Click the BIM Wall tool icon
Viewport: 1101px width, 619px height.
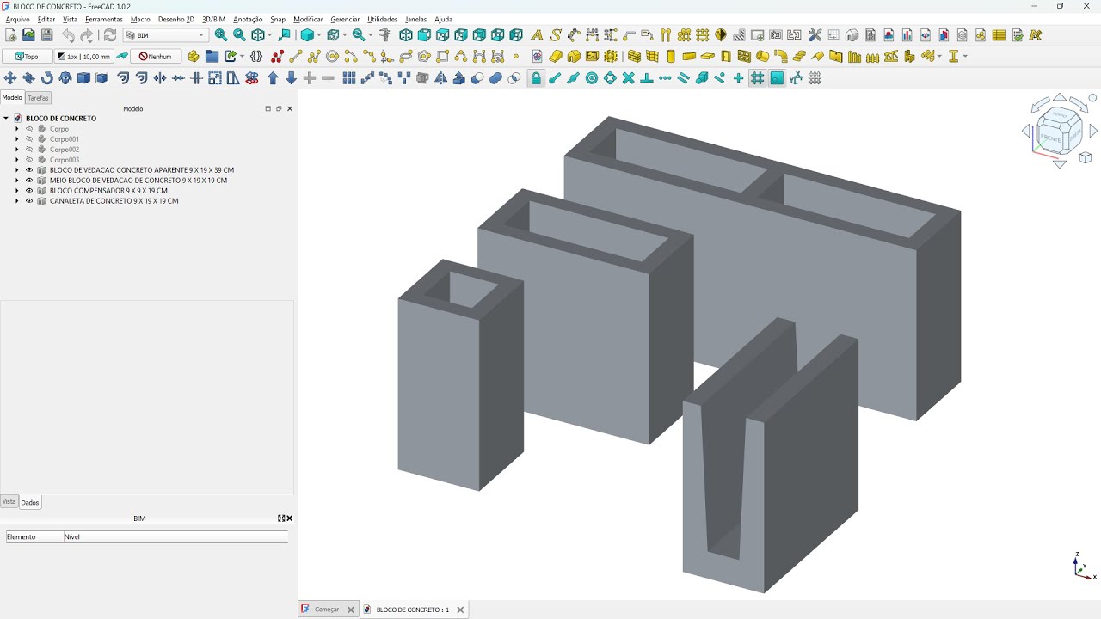pos(634,56)
